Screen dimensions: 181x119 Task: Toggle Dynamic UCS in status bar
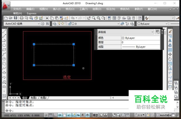tap(74, 115)
